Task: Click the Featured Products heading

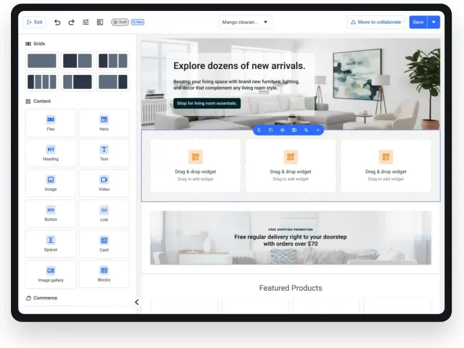Action: 291,288
